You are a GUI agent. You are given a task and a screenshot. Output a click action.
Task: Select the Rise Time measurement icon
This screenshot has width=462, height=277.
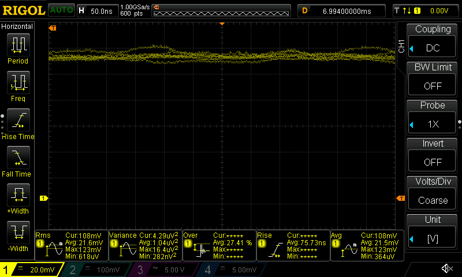point(18,120)
